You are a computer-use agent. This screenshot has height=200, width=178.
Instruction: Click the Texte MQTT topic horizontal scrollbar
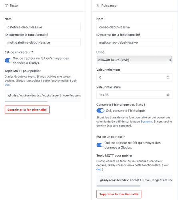click(26, 101)
